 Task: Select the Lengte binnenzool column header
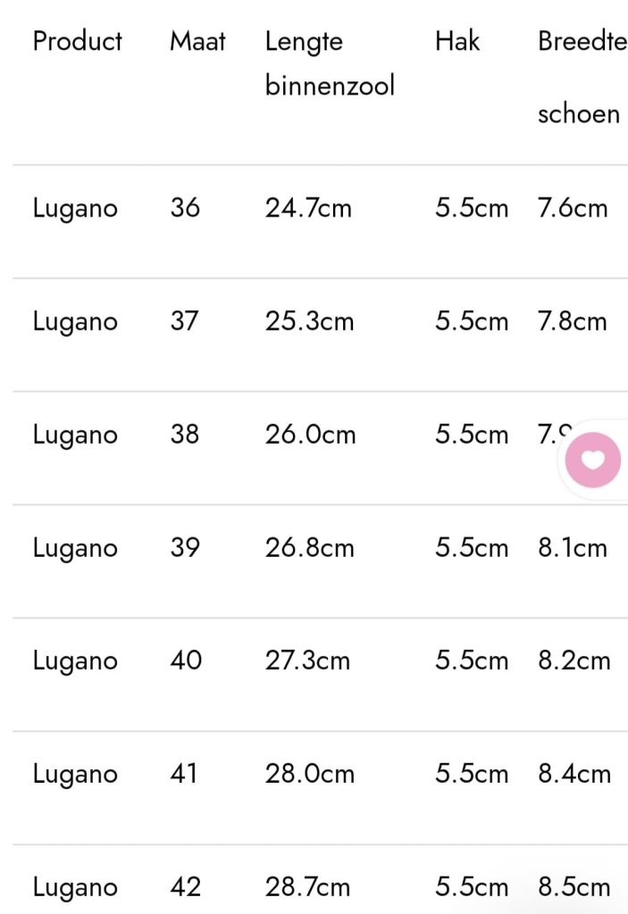click(x=330, y=63)
